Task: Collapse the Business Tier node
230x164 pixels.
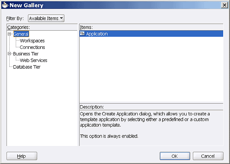Action: point(9,54)
